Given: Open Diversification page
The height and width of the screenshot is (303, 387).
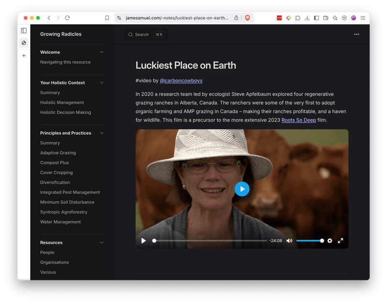Looking at the screenshot, I should [x=55, y=182].
